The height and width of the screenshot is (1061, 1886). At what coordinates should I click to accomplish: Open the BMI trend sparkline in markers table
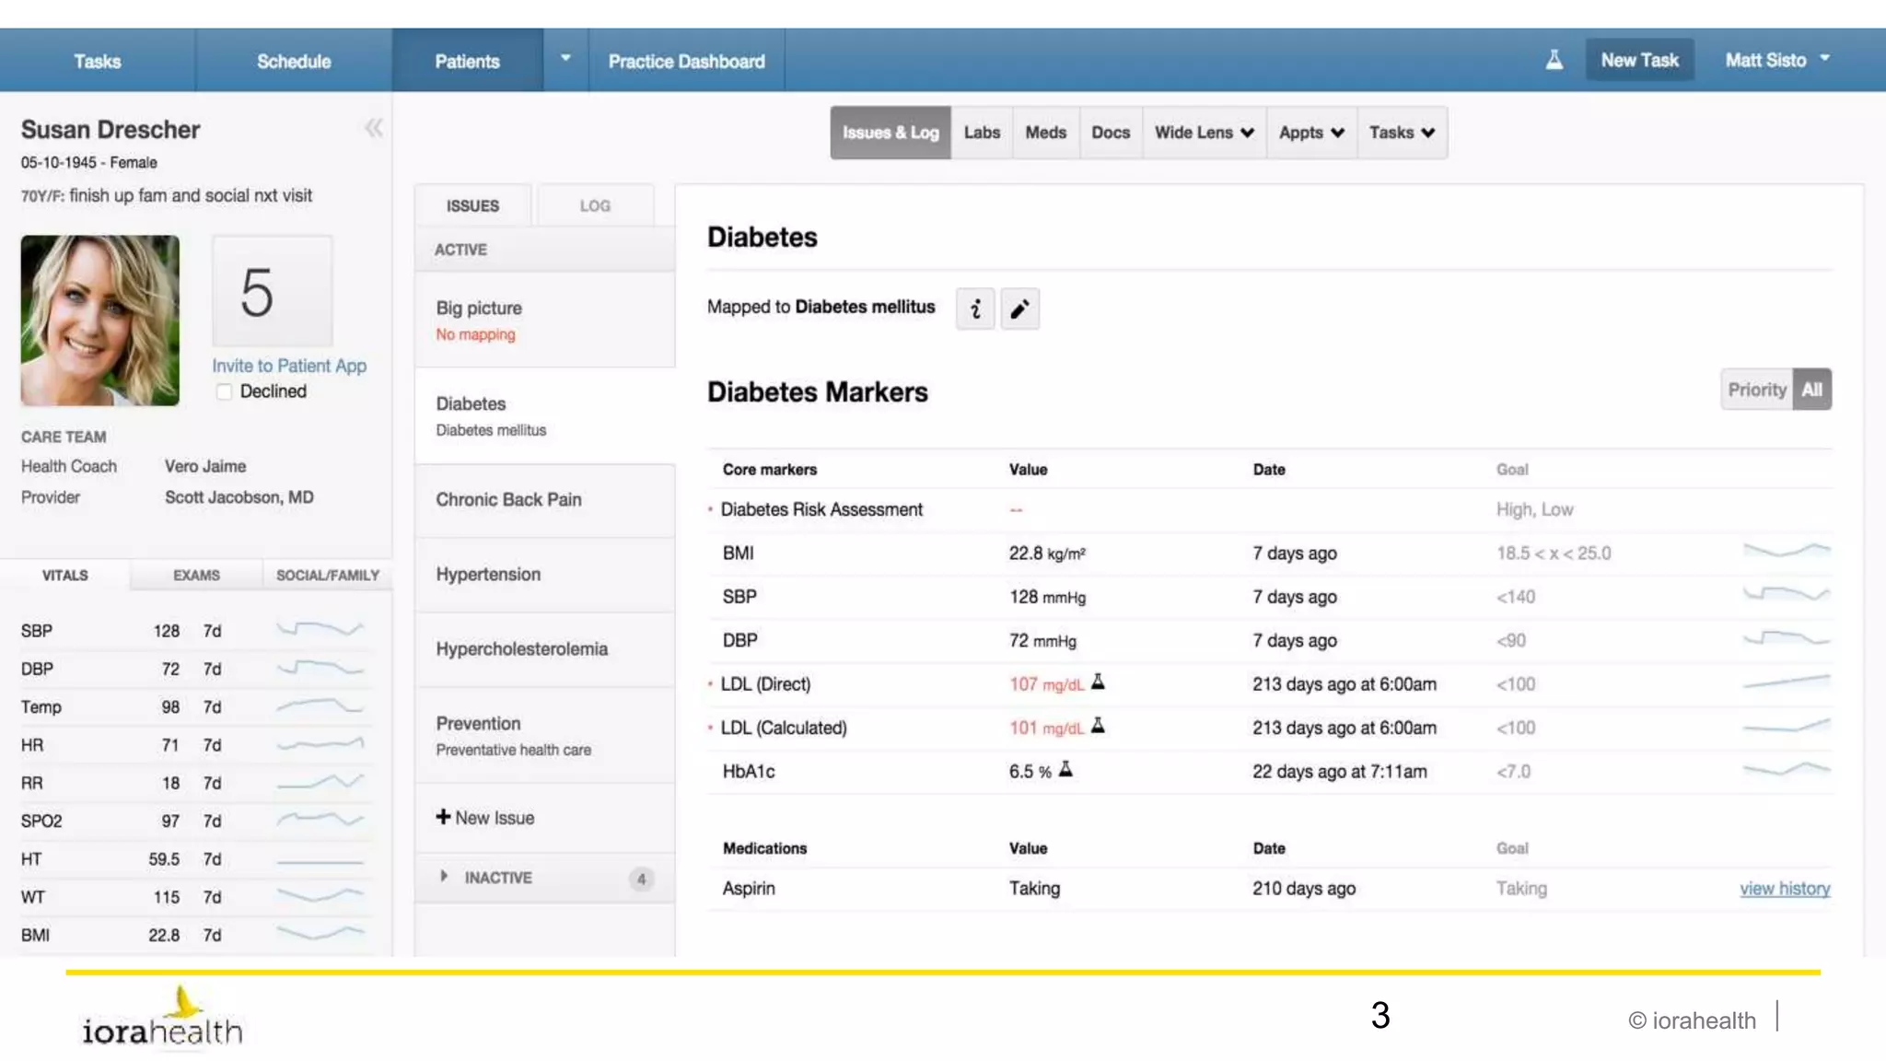[1786, 551]
